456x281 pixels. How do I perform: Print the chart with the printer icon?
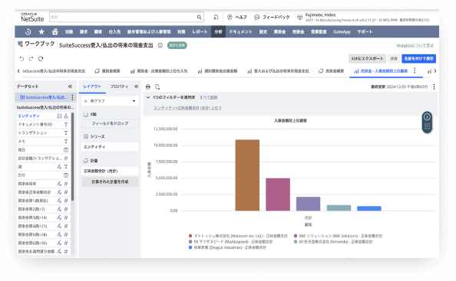tap(148, 87)
